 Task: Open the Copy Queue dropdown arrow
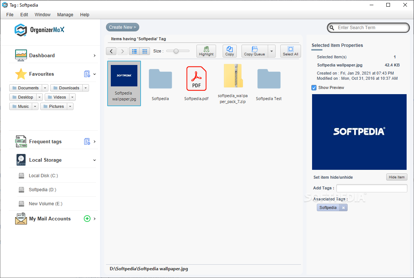(272, 51)
